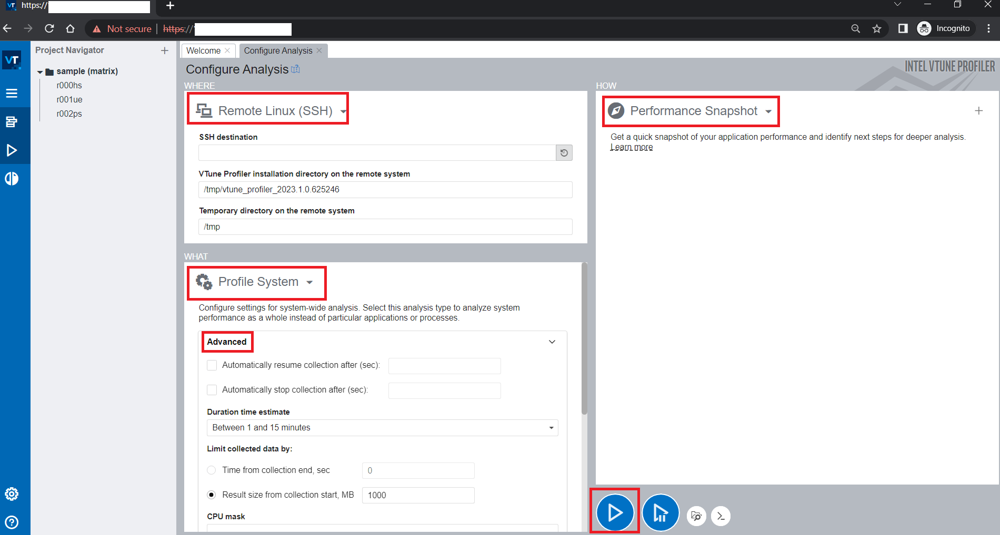Open the search binaries/sources settings
Viewport: 1000px width, 535px height.
pos(696,516)
